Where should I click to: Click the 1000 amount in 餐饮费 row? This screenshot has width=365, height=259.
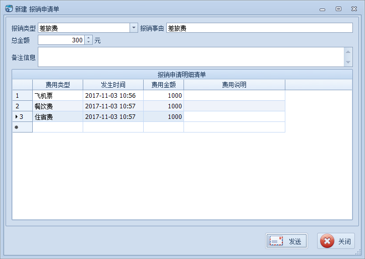coord(164,106)
